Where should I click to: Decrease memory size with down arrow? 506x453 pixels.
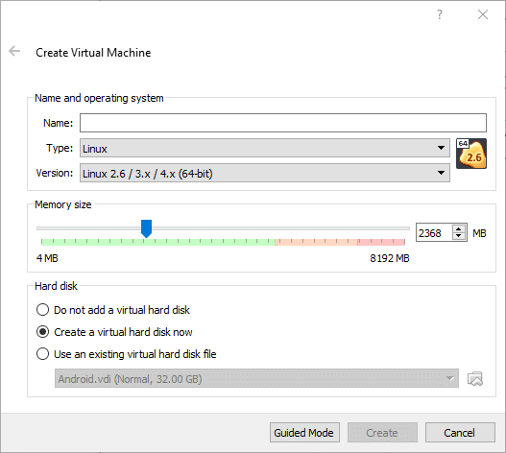tap(459, 236)
